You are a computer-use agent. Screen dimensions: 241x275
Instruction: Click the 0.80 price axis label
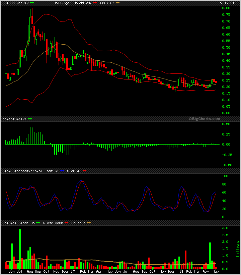click(226, 8)
